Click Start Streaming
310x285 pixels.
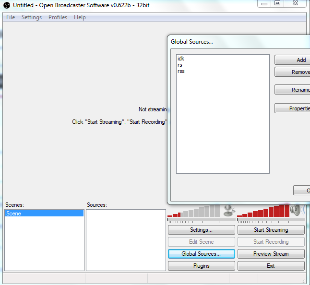271,230
